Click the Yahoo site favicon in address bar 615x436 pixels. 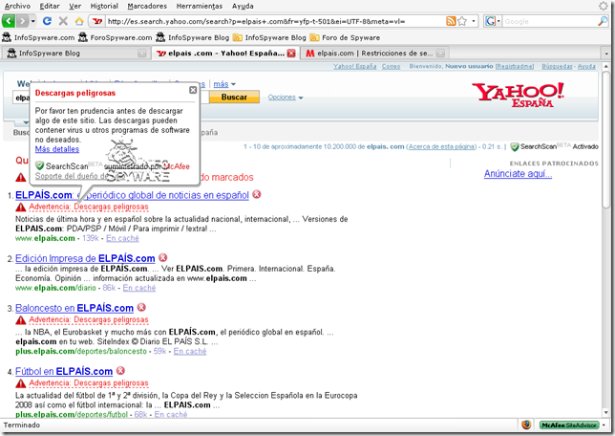point(97,21)
